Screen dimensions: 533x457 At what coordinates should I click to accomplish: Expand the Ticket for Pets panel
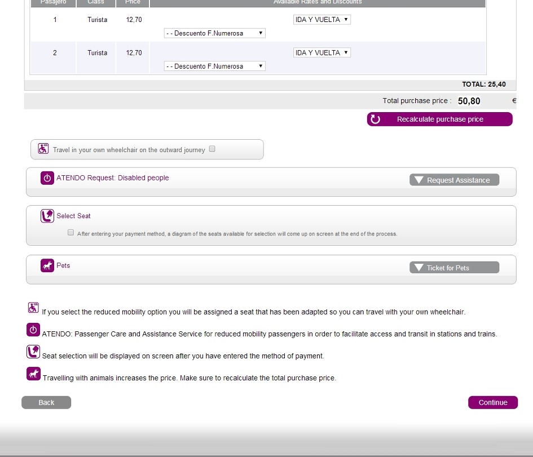(454, 268)
